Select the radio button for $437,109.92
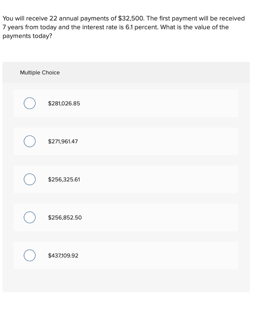This screenshot has width=267, height=311. tap(29, 255)
